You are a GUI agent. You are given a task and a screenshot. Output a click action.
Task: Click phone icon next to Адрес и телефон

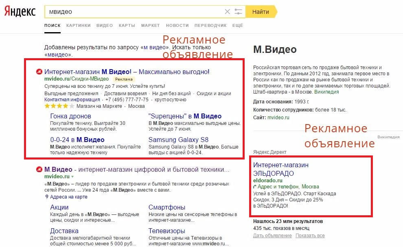point(255,187)
